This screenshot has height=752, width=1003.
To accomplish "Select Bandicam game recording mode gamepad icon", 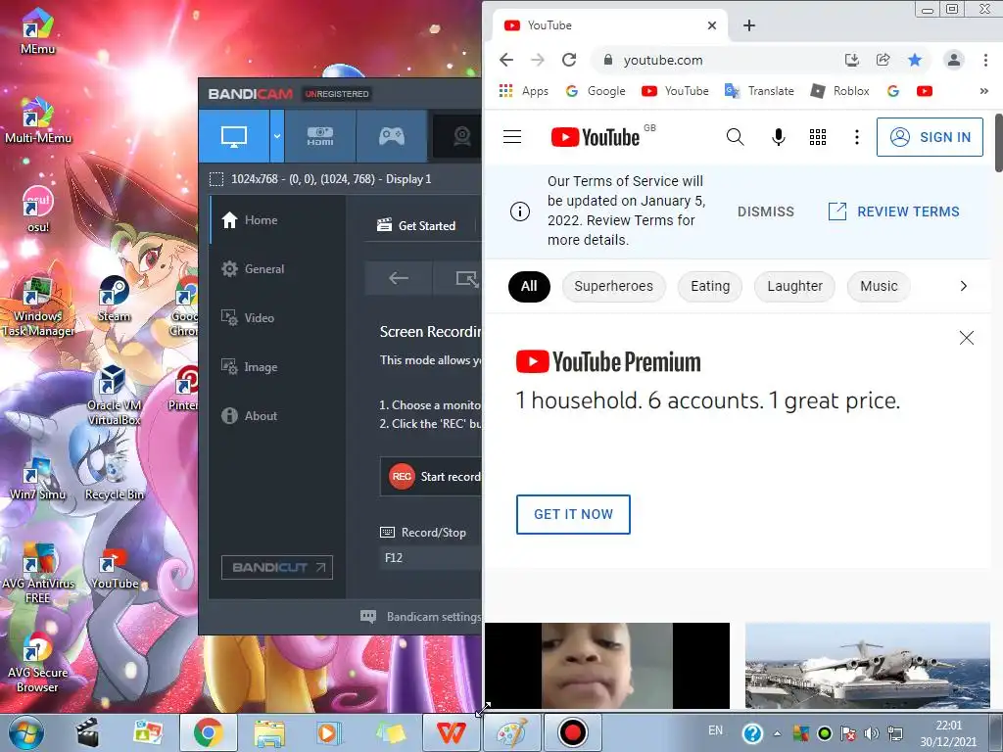I will point(392,135).
